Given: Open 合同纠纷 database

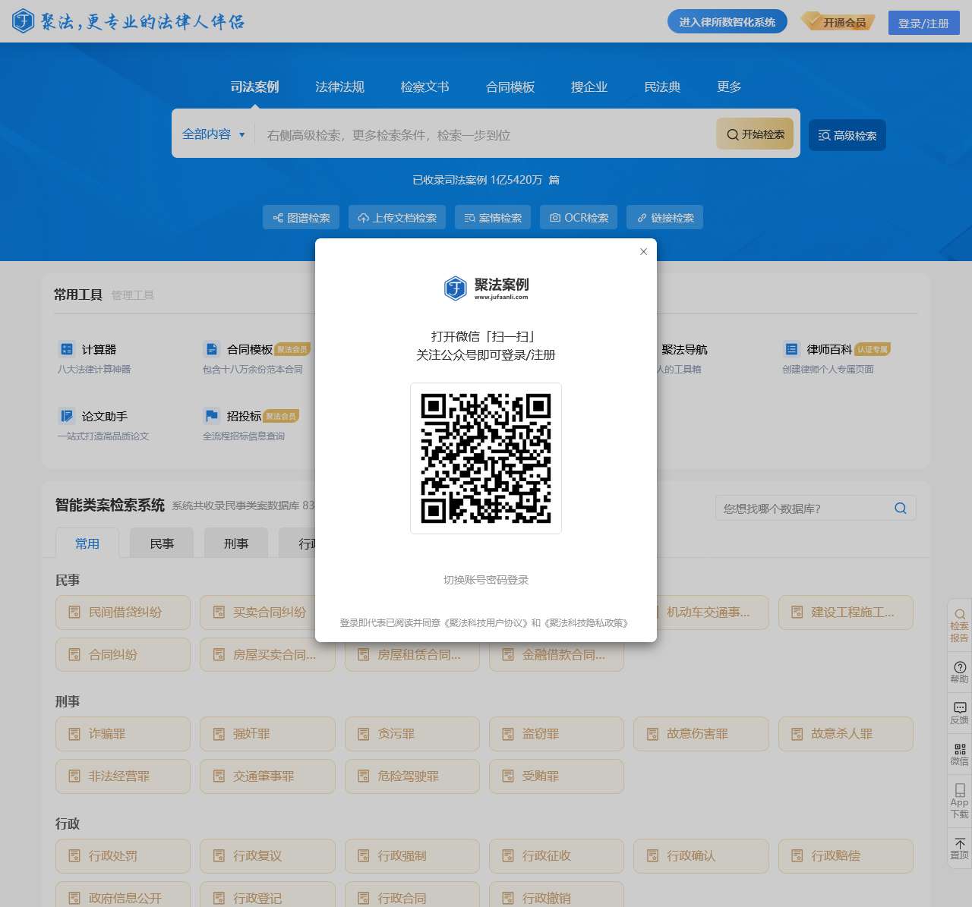Looking at the screenshot, I should (x=123, y=654).
